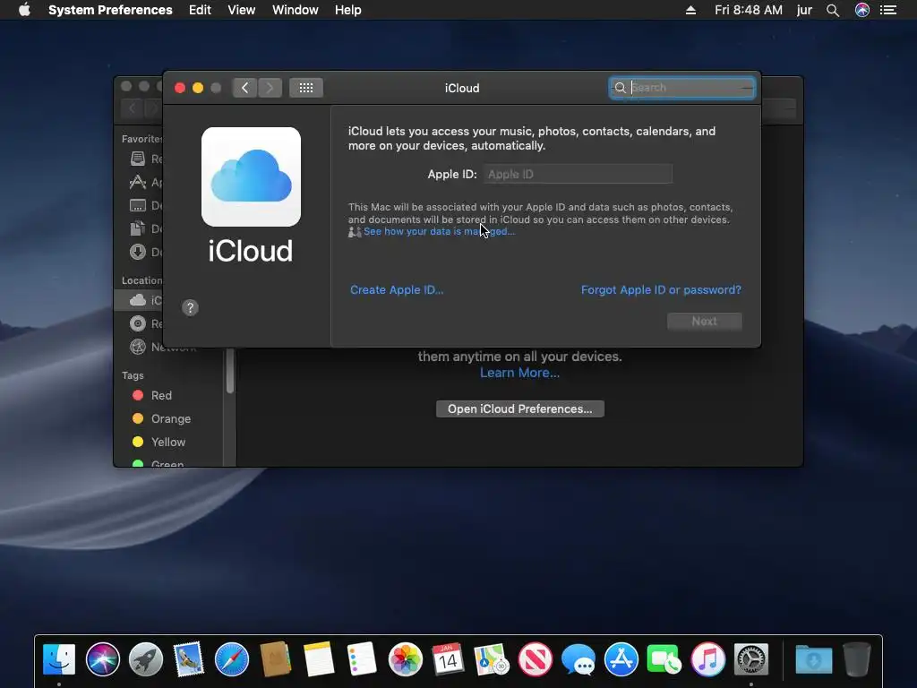
Task: Open Siri from the menu bar
Action: [862, 10]
